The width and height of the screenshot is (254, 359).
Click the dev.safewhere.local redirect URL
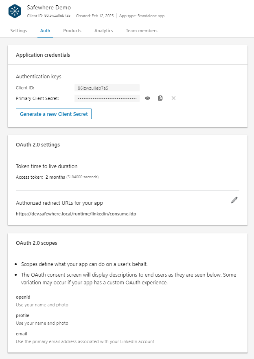tap(76, 214)
